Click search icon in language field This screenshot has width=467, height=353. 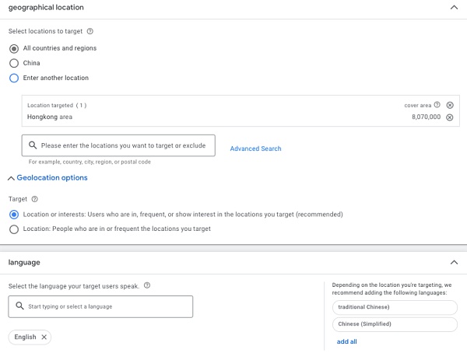(x=19, y=306)
